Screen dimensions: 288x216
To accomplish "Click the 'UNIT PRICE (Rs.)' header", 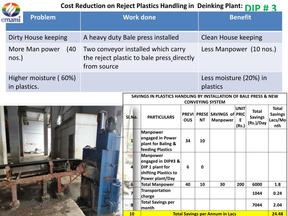I will (x=240, y=117).
